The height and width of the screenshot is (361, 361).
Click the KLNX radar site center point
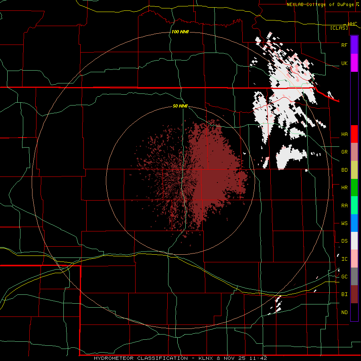click(180, 181)
